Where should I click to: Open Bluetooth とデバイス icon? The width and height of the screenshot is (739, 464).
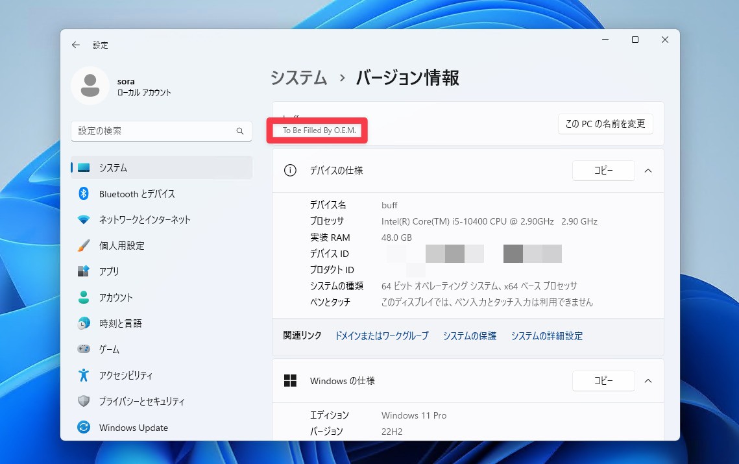click(x=84, y=193)
